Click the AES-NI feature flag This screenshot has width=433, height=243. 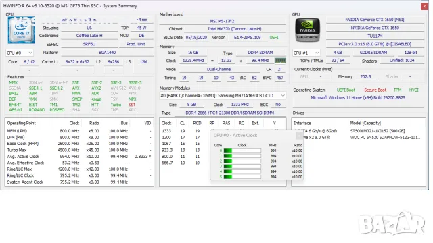(x=16, y=110)
